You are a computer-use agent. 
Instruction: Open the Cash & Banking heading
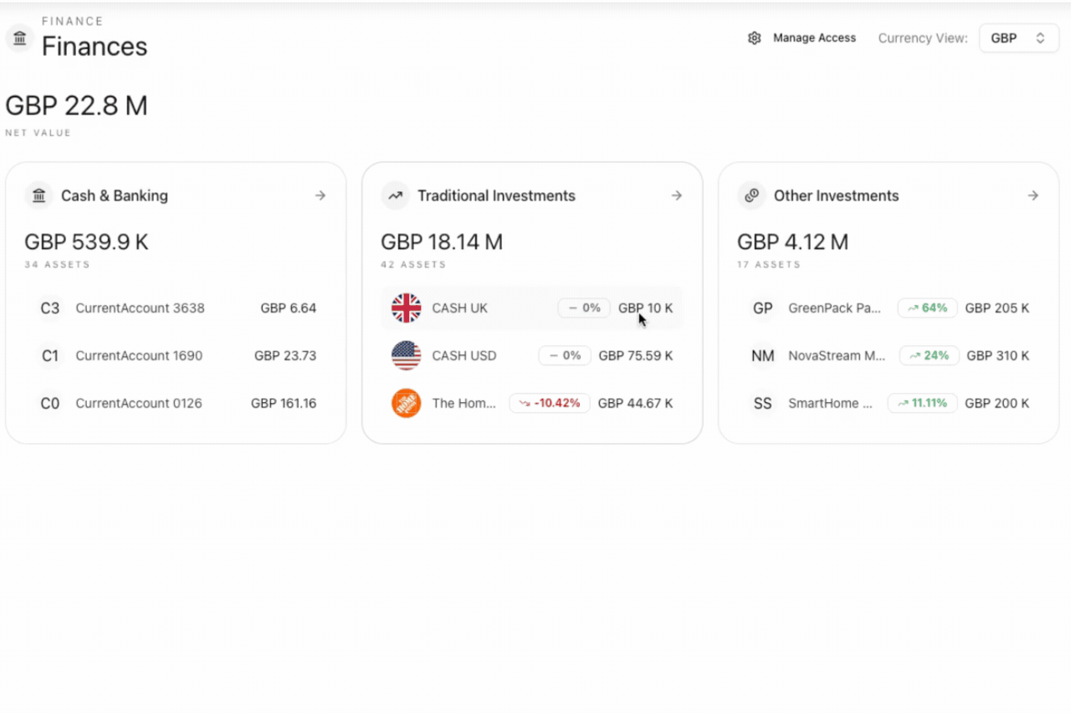115,196
